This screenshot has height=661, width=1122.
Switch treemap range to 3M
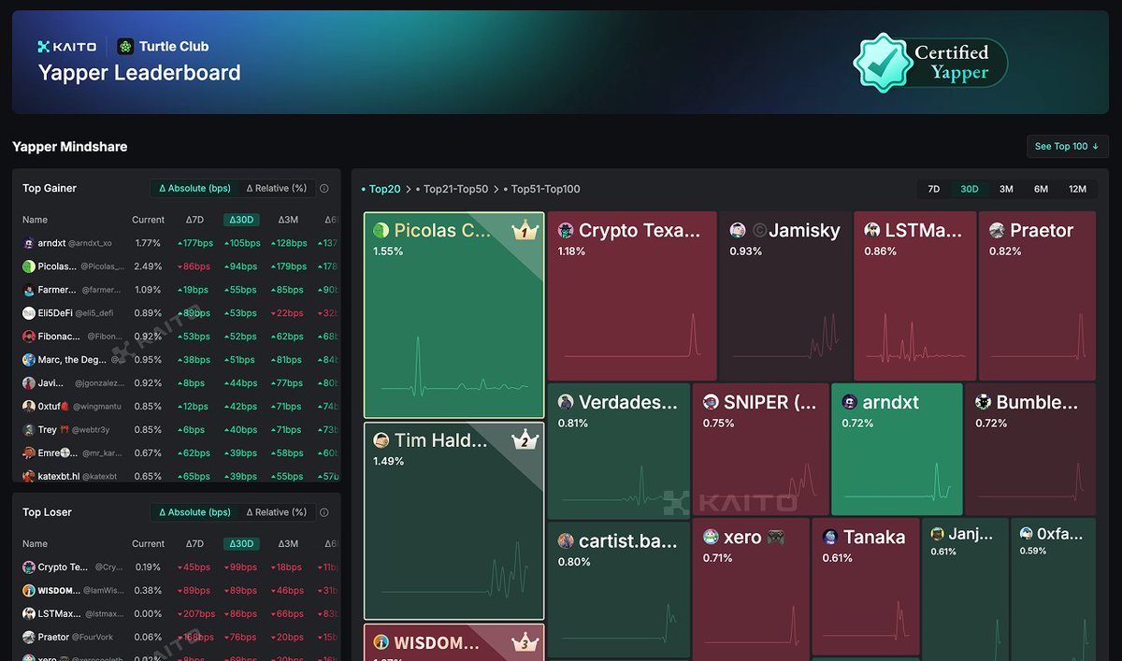pos(1006,189)
